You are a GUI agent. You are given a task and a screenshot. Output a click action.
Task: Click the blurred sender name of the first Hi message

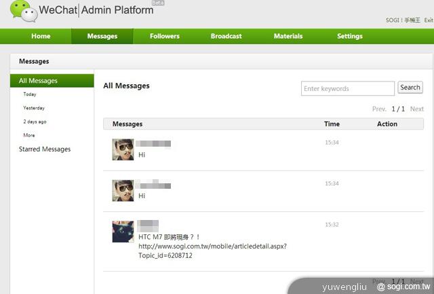click(153, 143)
